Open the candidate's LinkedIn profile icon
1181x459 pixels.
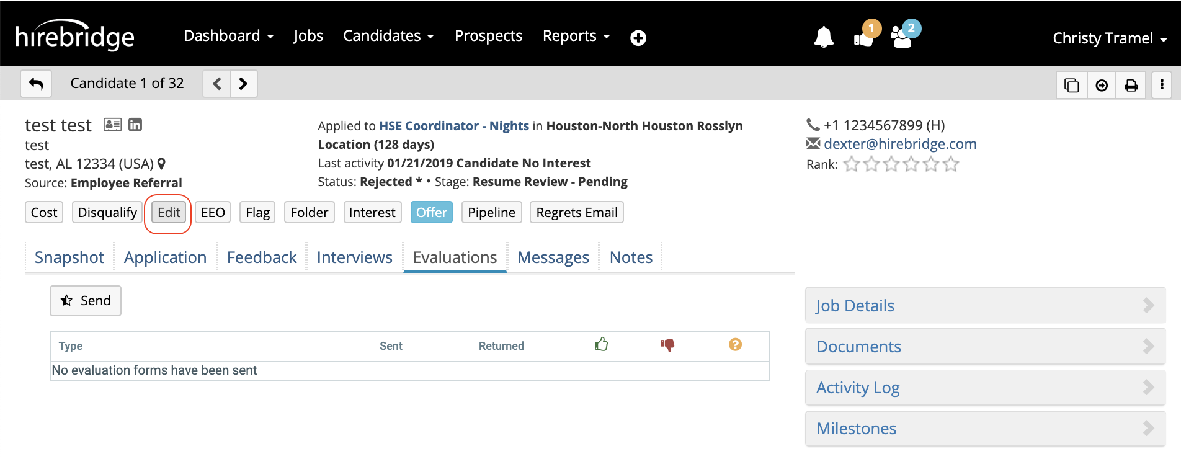coord(135,125)
